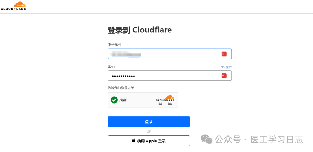The image size is (313, 152).
Task: Click the blue 登录 button
Action: [x=149, y=122]
